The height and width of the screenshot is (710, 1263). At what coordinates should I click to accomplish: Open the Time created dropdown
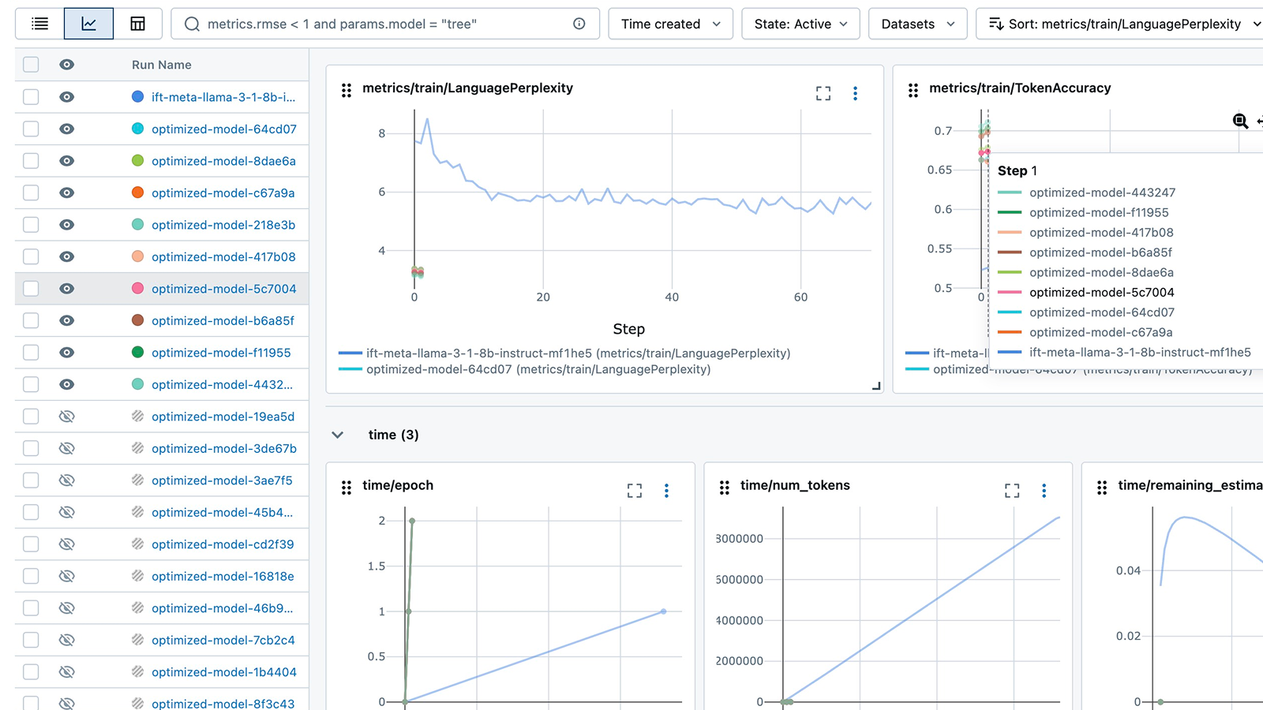(x=670, y=24)
